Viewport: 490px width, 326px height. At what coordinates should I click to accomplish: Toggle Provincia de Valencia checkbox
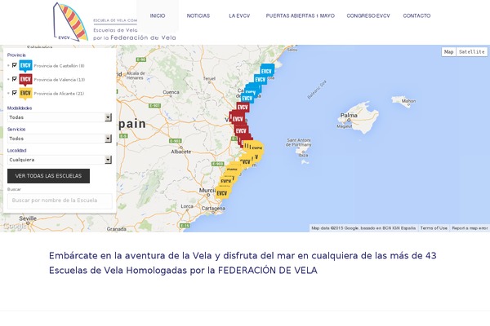coord(15,79)
